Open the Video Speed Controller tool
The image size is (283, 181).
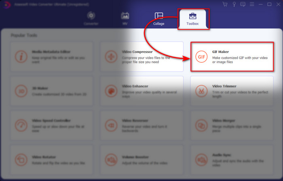tap(52, 125)
